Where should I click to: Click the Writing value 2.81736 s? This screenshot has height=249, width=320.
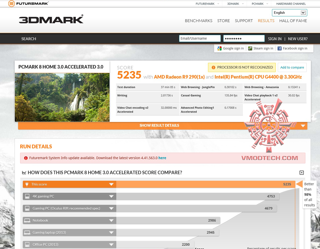[x=167, y=96]
